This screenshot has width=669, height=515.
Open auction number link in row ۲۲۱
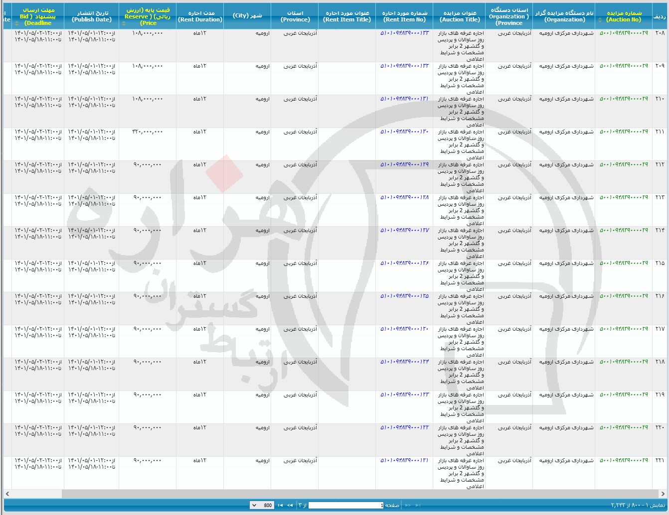coord(624,460)
